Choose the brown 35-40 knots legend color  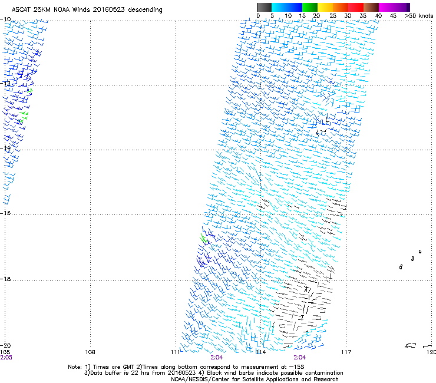click(x=371, y=7)
